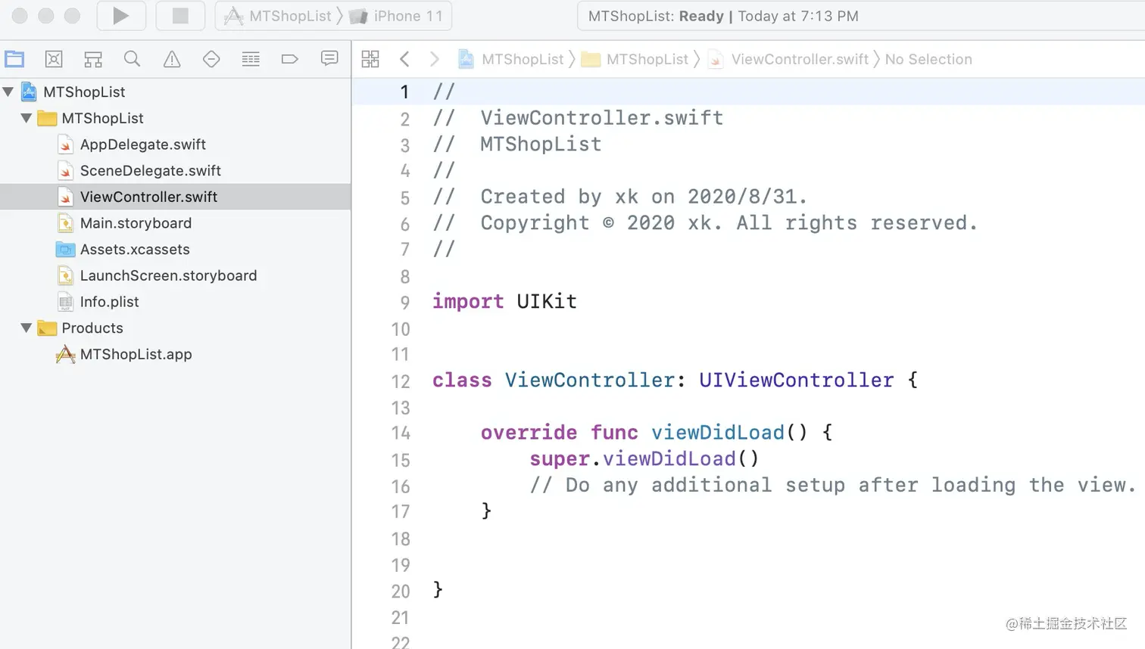Open SceneDelegate.swift
1145x649 pixels.
[x=151, y=170]
